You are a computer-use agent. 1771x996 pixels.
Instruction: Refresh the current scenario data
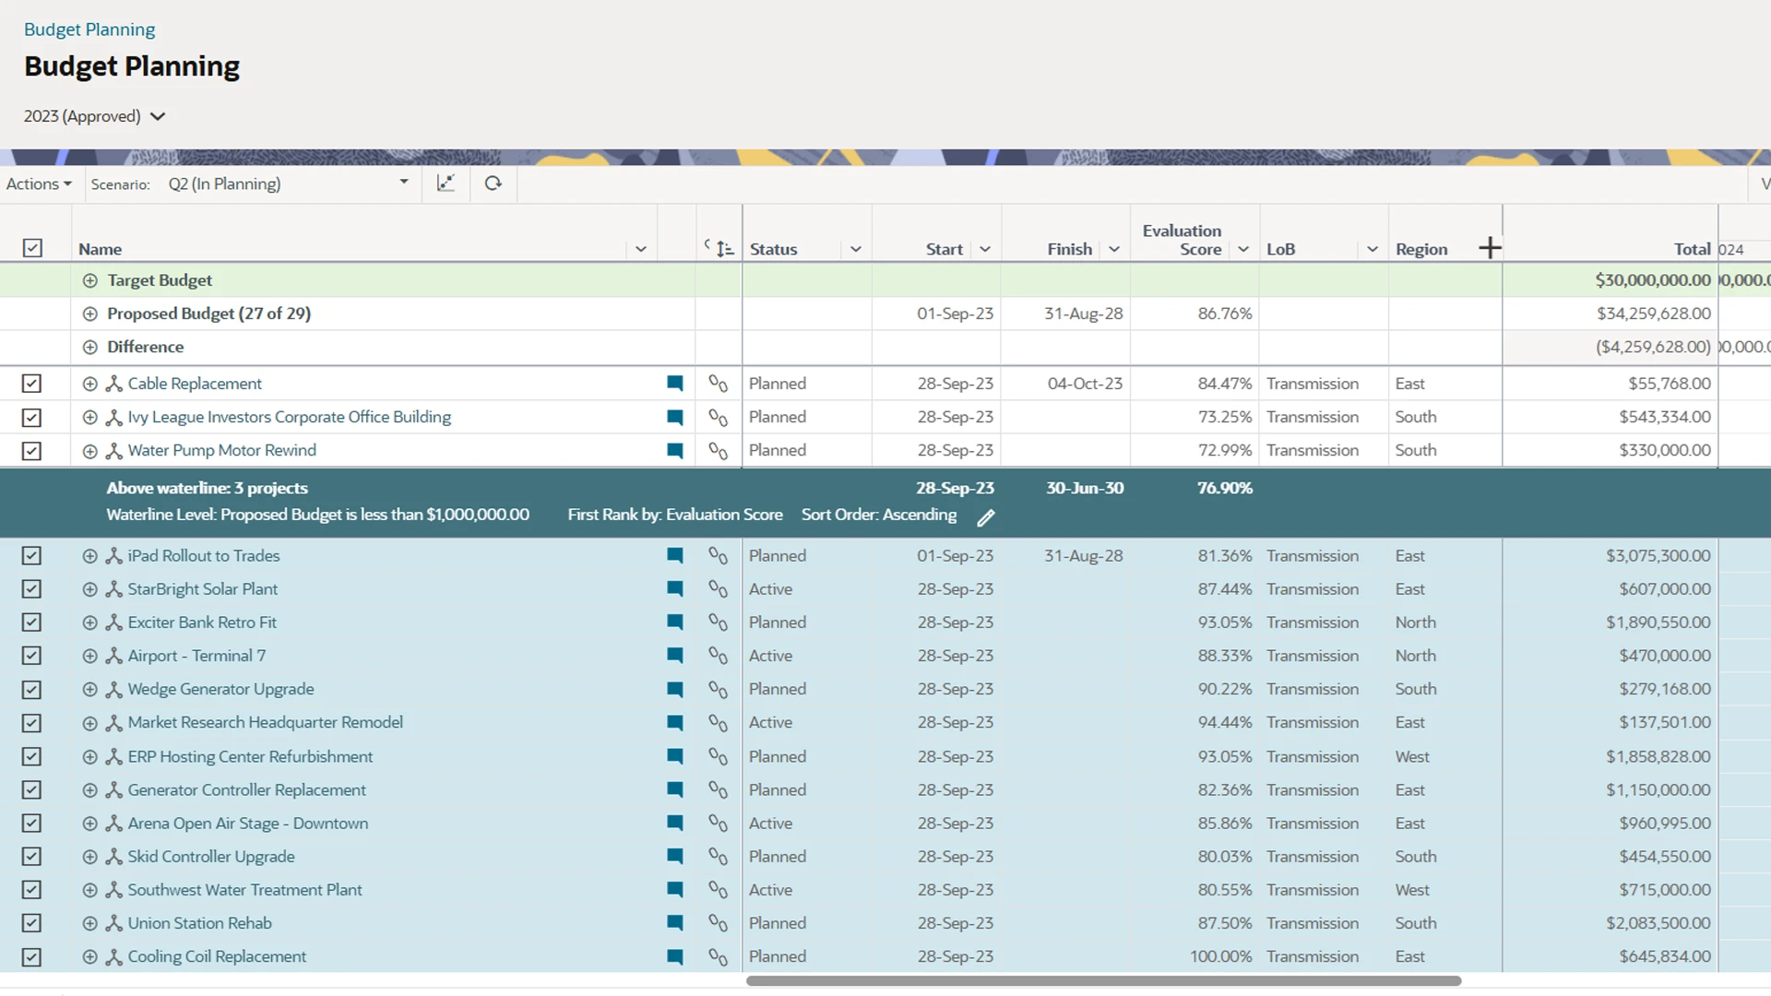[x=493, y=184]
